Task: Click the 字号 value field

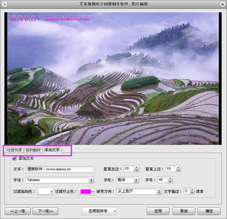Action: tap(163, 180)
